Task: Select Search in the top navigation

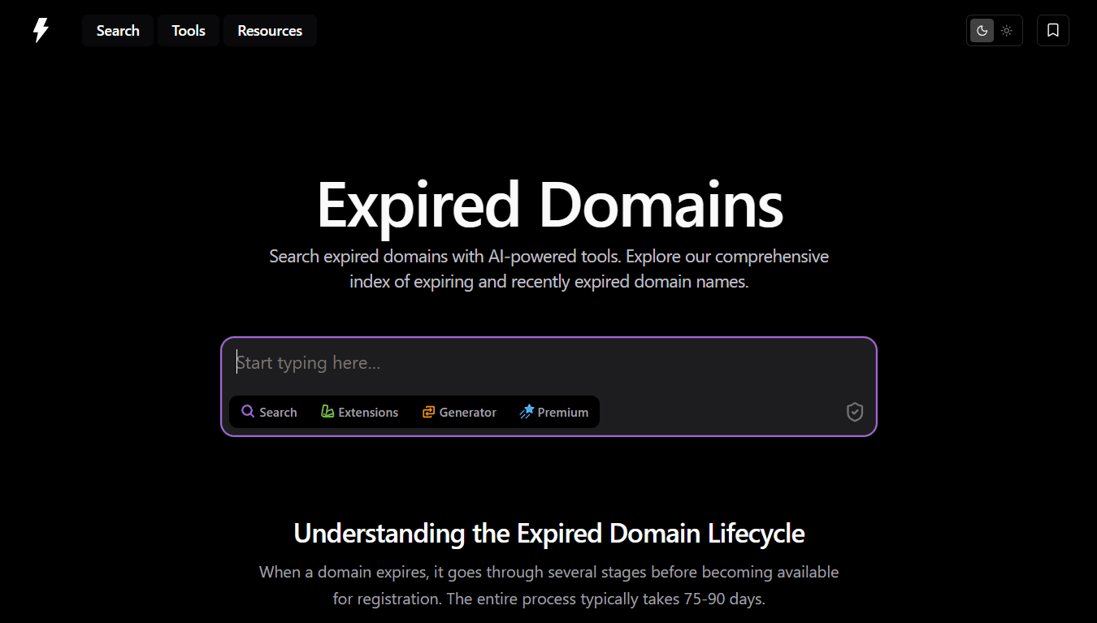Action: coord(117,30)
